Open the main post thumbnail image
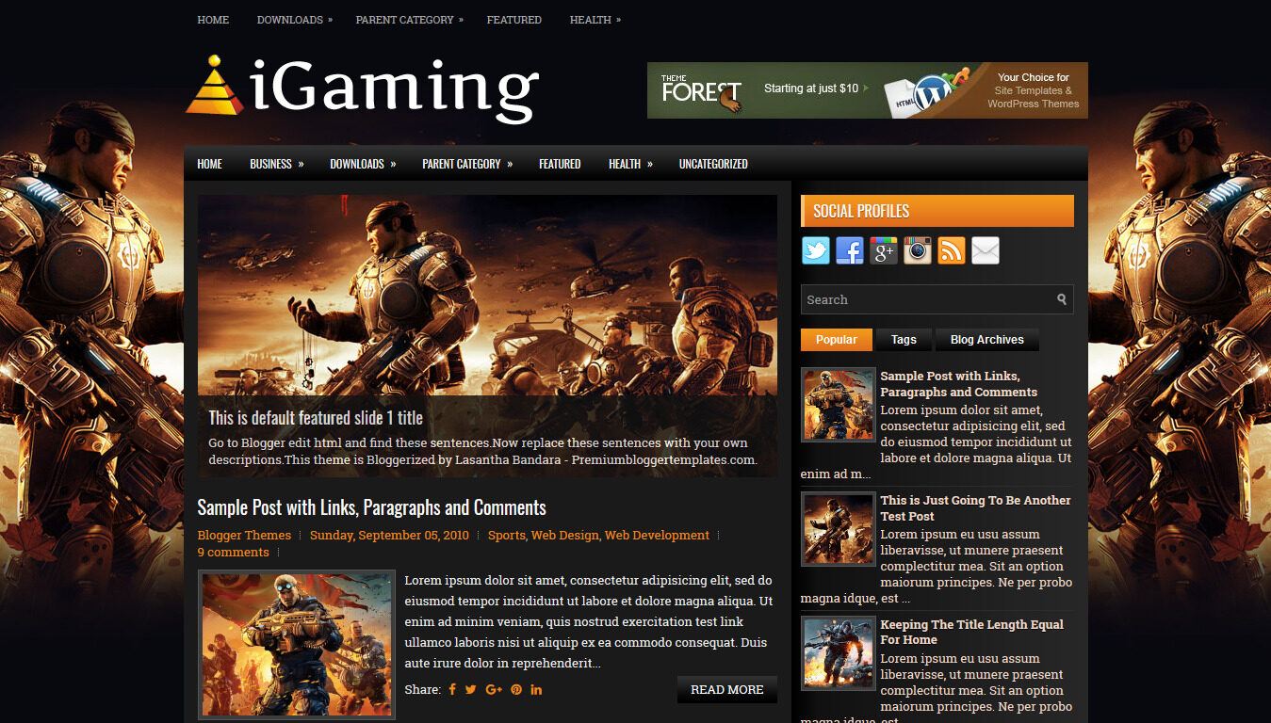Viewport: 1271px width, 723px height. 297,645
